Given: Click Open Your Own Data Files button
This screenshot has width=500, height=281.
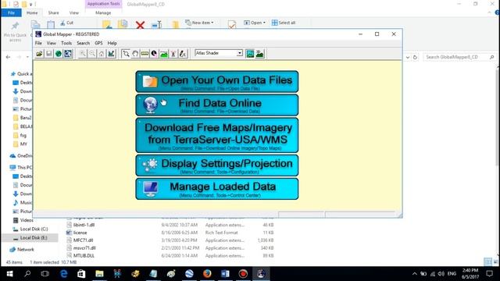Looking at the screenshot, I should 217,81.
